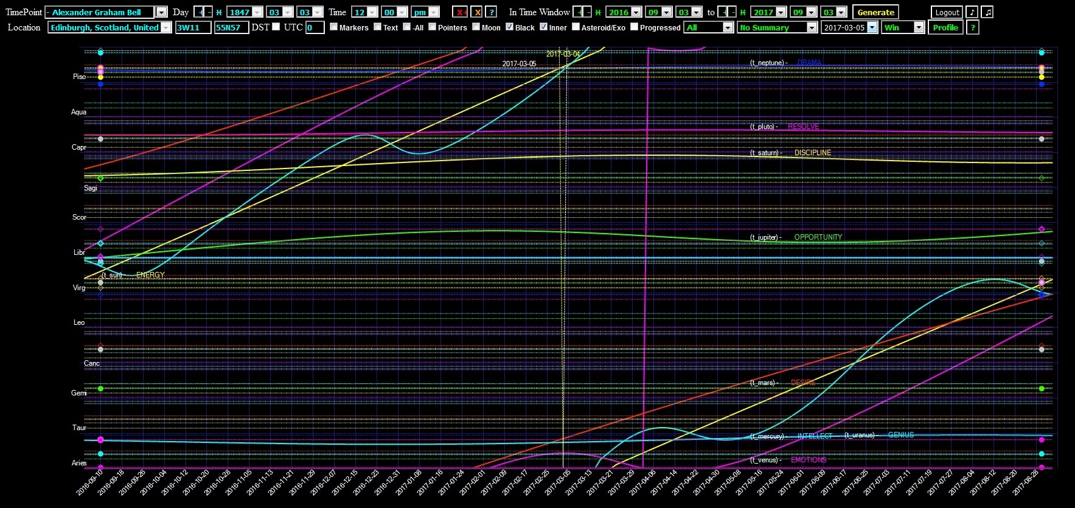This screenshot has width=1075, height=508.
Task: Click the latitude field 55N57
Action: 231,27
